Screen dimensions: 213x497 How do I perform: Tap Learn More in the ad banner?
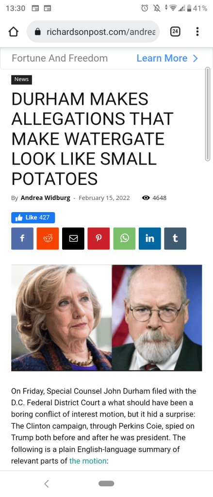point(162,58)
